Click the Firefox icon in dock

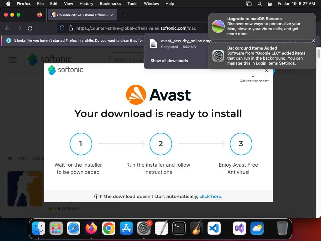point(91,228)
